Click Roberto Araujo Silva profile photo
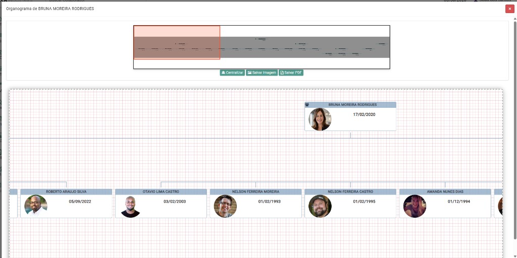Image resolution: width=517 pixels, height=258 pixels. pyautogui.click(x=36, y=206)
